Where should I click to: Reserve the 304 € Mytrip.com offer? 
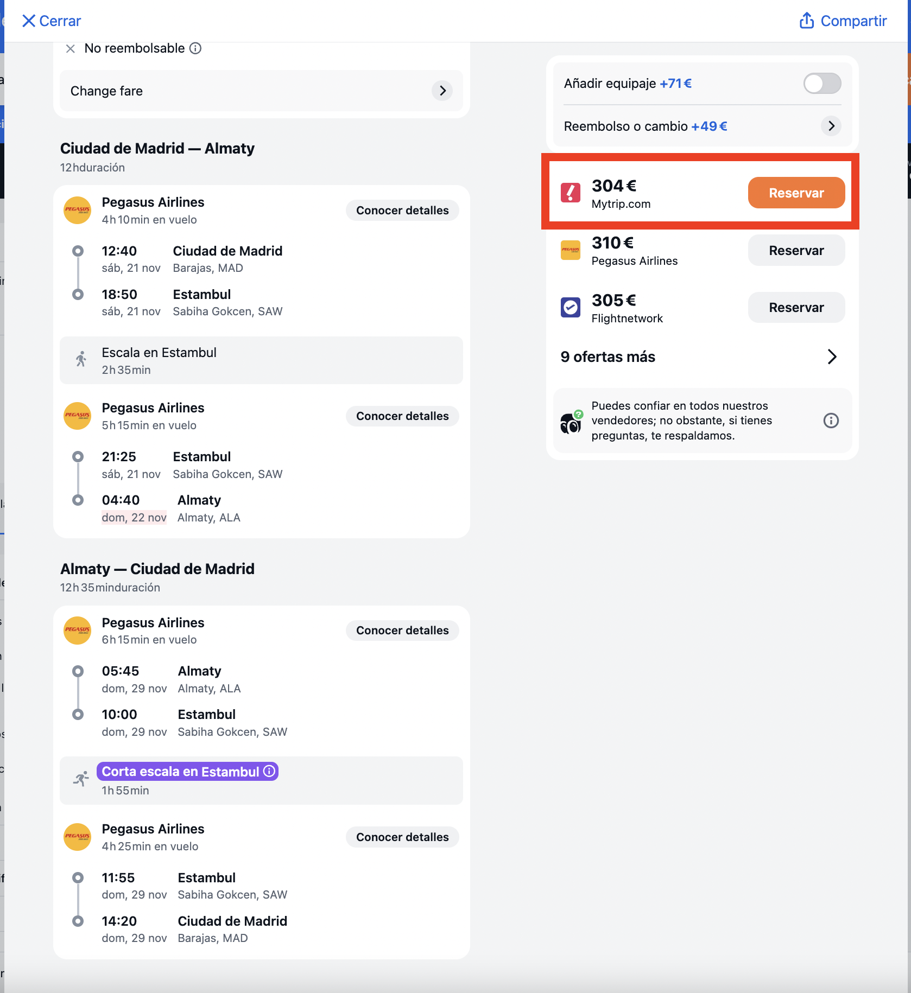pos(796,193)
